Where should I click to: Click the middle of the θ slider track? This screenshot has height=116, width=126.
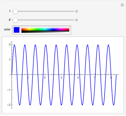tap(43, 20)
